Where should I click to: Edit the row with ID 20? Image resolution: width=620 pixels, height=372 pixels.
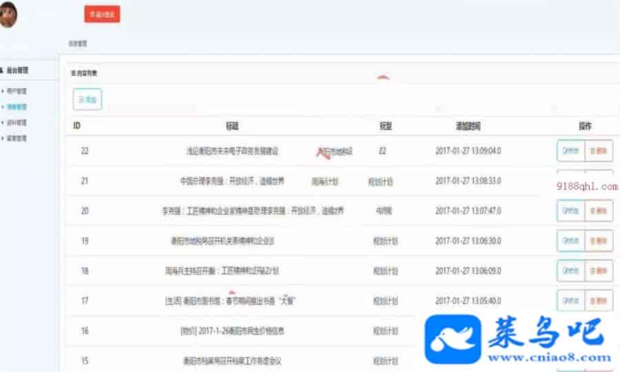pos(570,211)
